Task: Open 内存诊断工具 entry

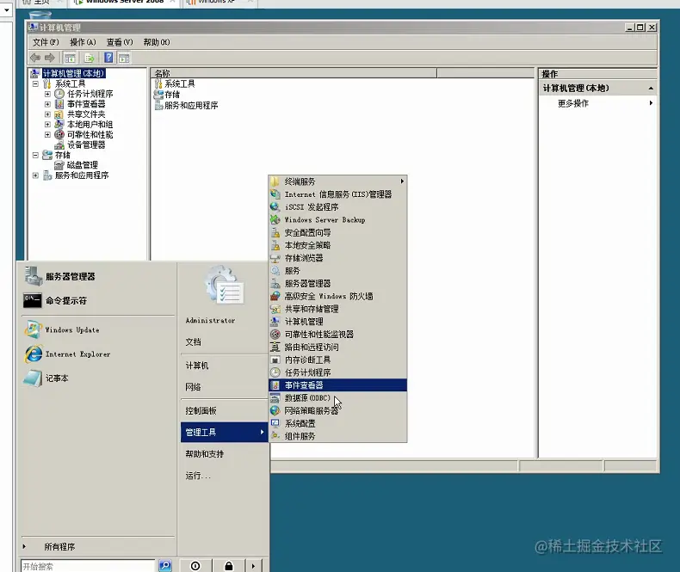Action: coord(337,360)
